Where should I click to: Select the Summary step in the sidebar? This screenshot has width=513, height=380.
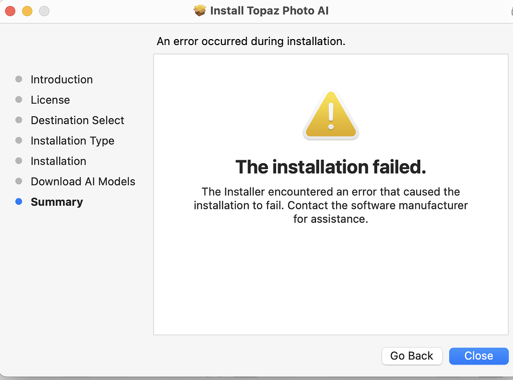coord(57,202)
